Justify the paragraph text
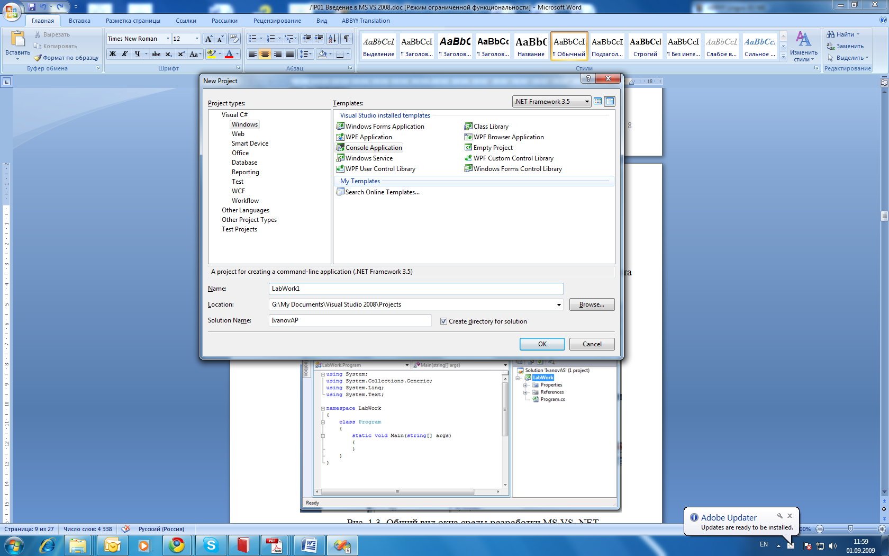Viewport: 889px width, 556px height. (290, 54)
